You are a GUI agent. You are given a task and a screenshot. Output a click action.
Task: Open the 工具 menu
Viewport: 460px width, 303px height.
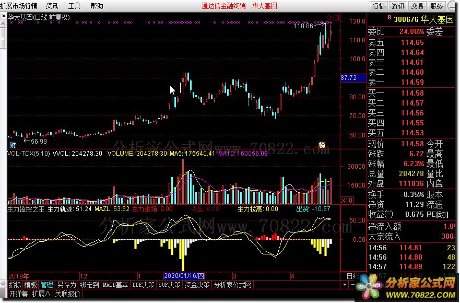pos(74,6)
